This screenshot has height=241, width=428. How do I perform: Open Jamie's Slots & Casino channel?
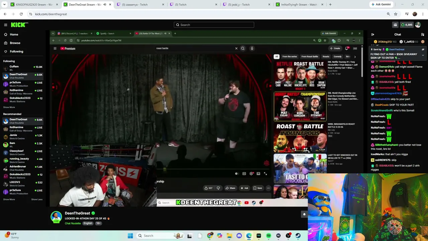[23, 137]
